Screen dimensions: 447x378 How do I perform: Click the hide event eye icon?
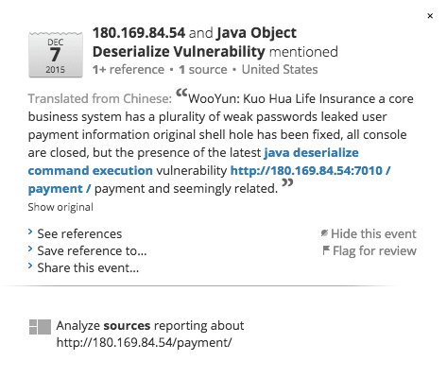(x=324, y=233)
